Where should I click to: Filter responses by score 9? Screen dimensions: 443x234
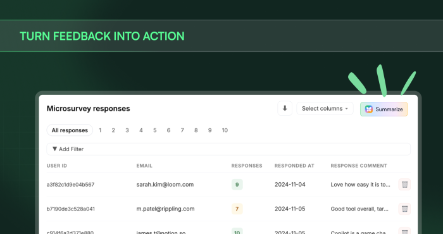[x=209, y=130]
